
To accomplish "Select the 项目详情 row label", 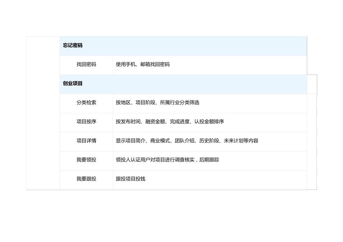I will click(x=86, y=141).
